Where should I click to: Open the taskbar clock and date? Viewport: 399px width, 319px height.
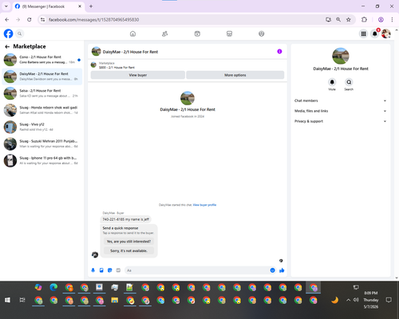point(371,300)
